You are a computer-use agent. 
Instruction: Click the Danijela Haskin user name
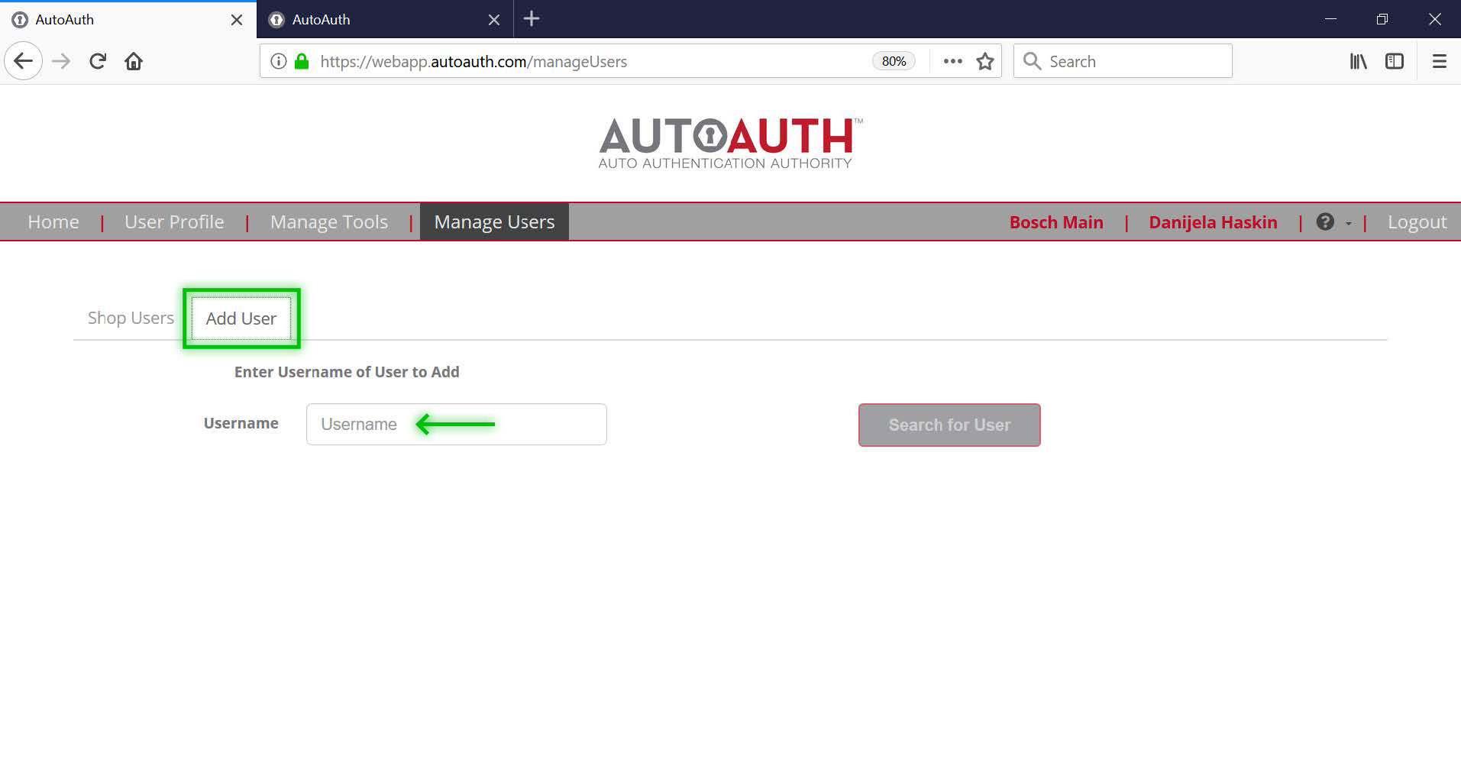1213,222
